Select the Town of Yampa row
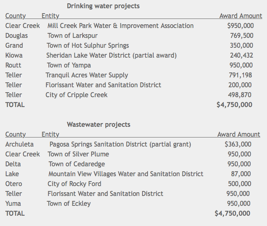This screenshot has height=226, width=267. click(69, 65)
